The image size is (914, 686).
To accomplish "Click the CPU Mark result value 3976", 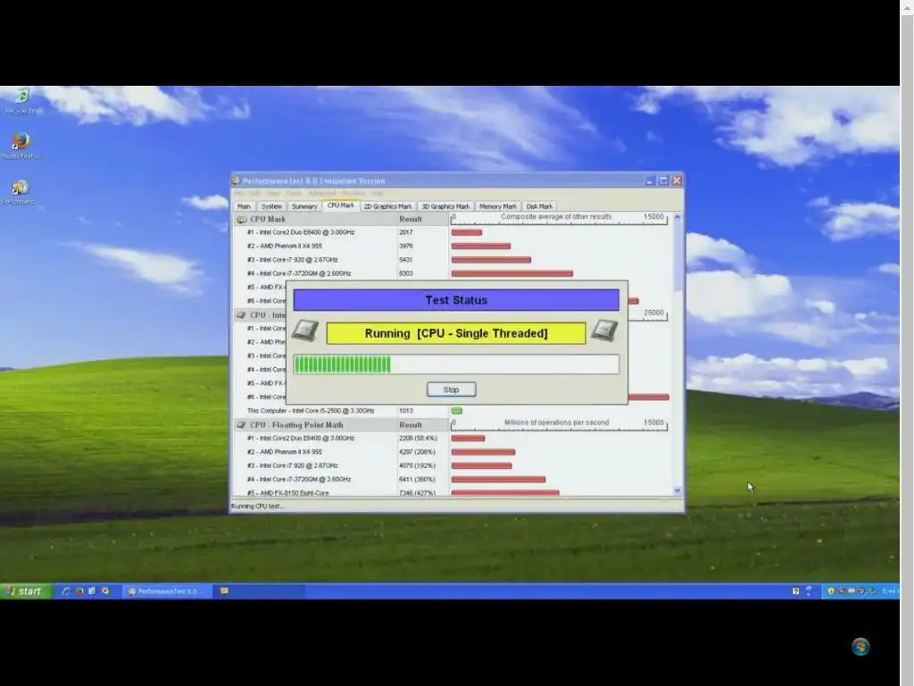I will click(x=406, y=247).
